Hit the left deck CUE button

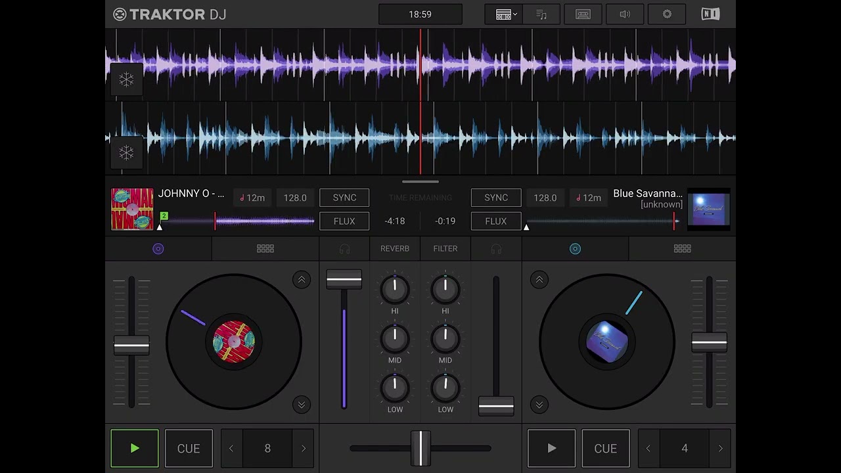[189, 448]
